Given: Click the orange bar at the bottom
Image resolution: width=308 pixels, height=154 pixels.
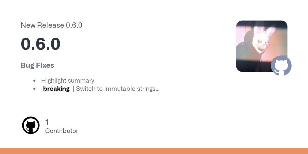Looking at the screenshot, I should [x=154, y=151].
